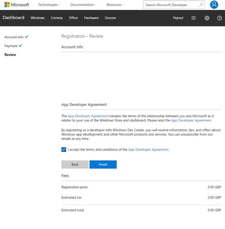Click the Fees section heading
The height and width of the screenshot is (229, 225).
point(65,176)
